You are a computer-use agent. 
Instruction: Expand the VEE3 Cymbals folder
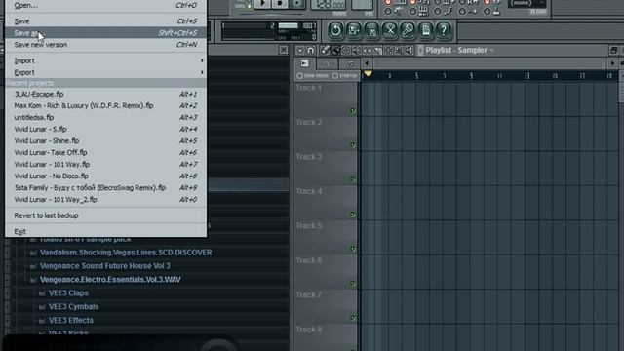click(74, 306)
